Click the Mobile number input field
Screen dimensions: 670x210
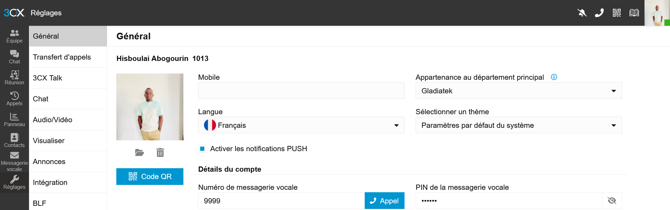point(301,91)
